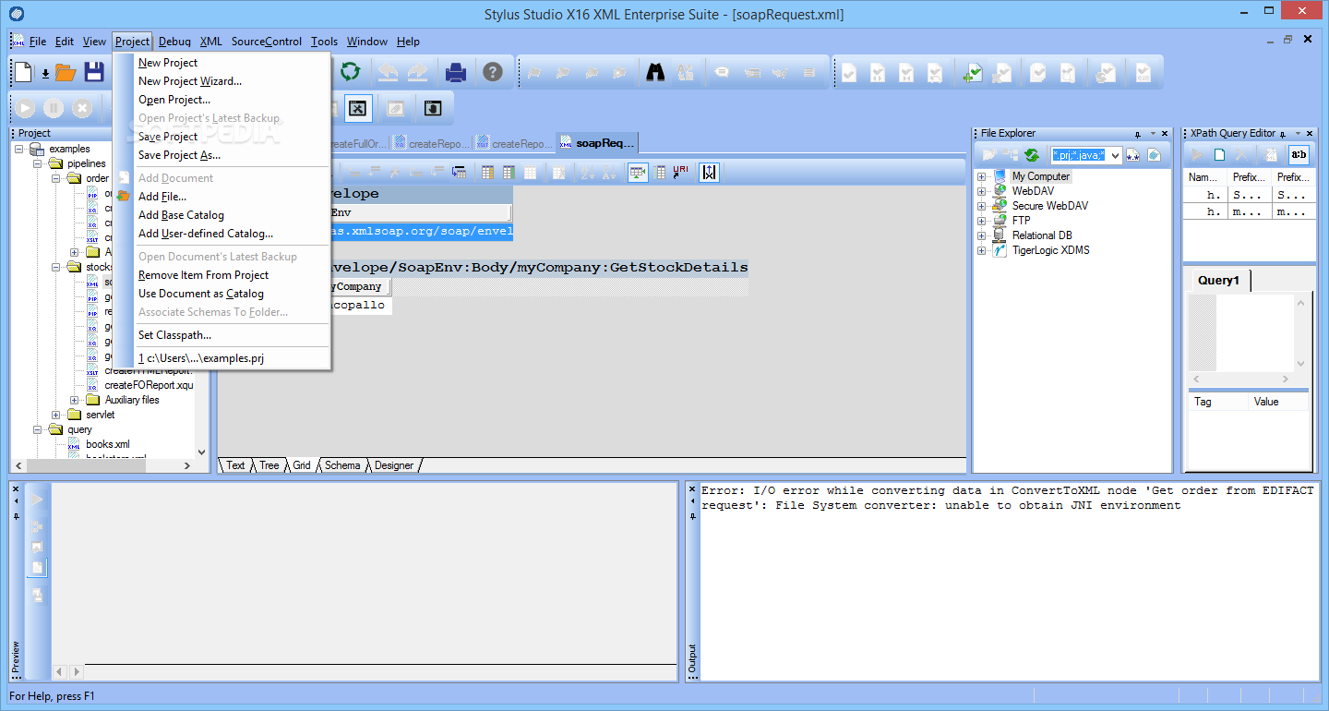Click the Project panel horizontal scrollbar right arrow

(x=187, y=466)
